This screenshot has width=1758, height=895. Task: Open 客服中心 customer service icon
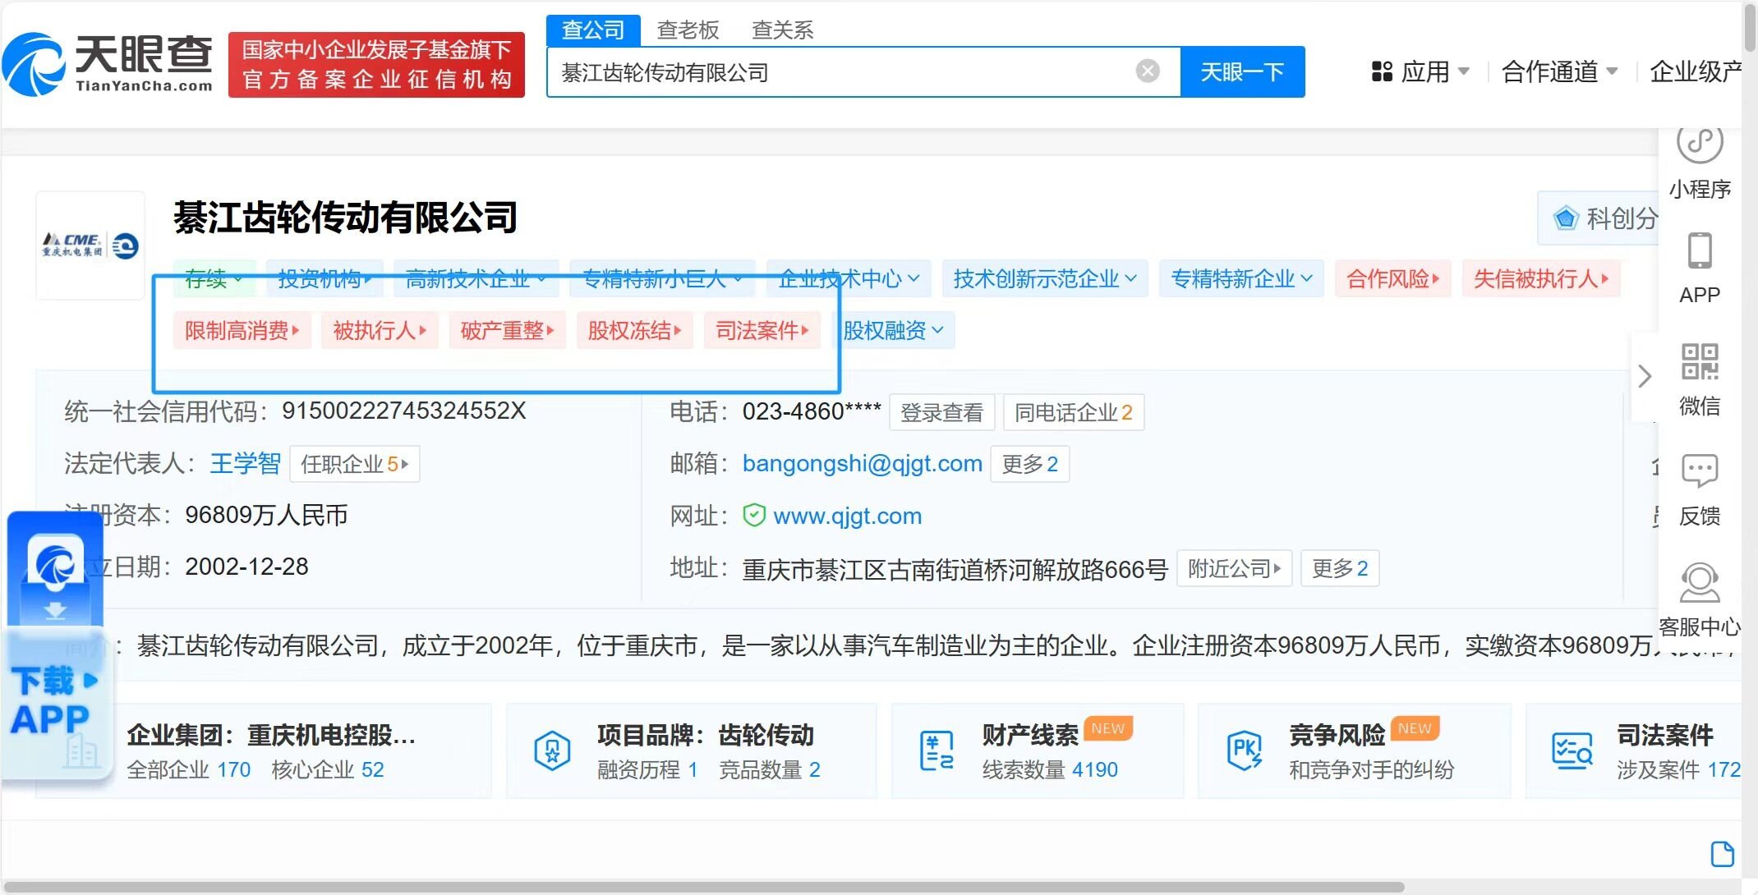[x=1699, y=582]
